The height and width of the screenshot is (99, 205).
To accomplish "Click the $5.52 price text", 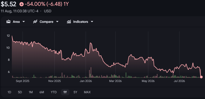I will [9, 4].
